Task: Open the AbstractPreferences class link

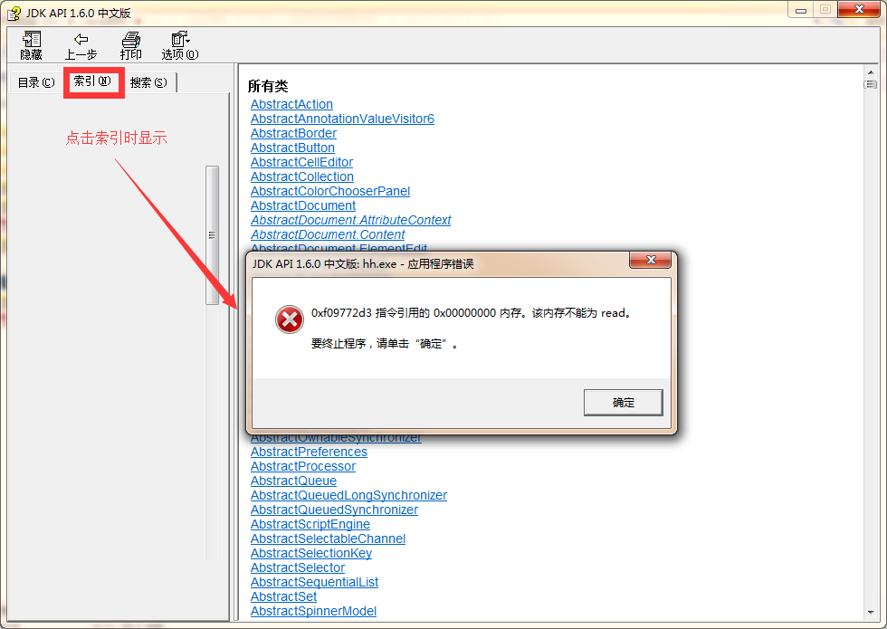Action: click(309, 452)
